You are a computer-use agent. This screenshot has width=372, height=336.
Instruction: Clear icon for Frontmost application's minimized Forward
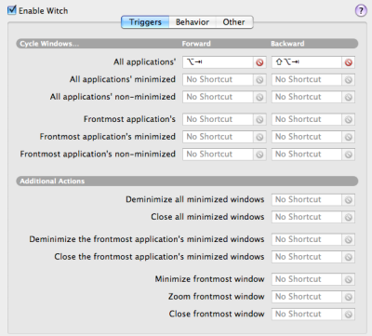pyautogui.click(x=259, y=137)
